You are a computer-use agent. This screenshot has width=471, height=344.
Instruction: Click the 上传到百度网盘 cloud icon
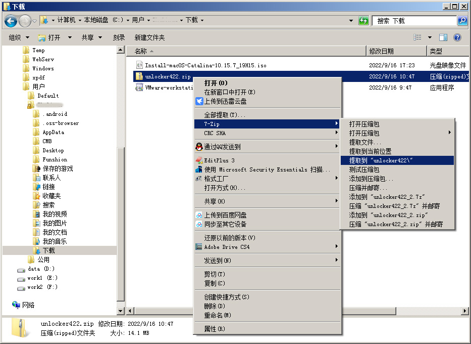[x=199, y=215]
